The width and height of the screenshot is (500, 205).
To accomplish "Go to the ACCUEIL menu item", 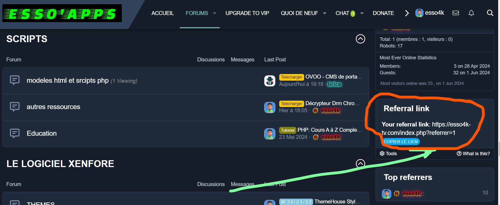I will tap(162, 13).
